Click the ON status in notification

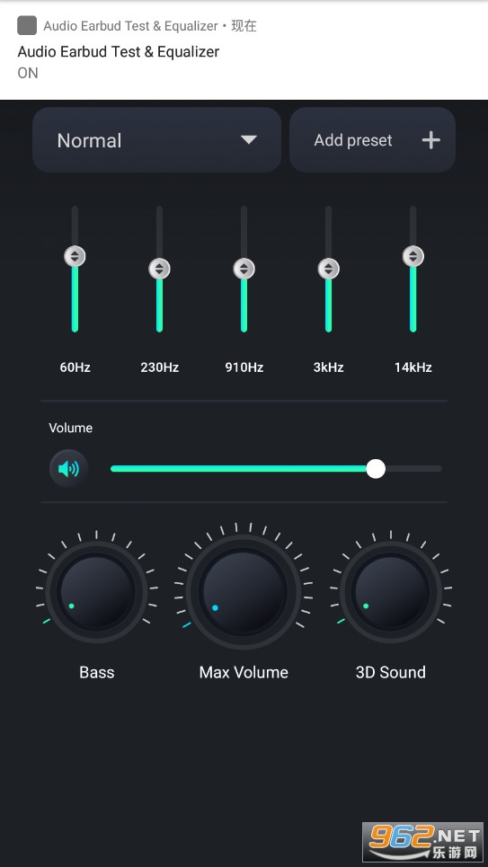tap(28, 73)
